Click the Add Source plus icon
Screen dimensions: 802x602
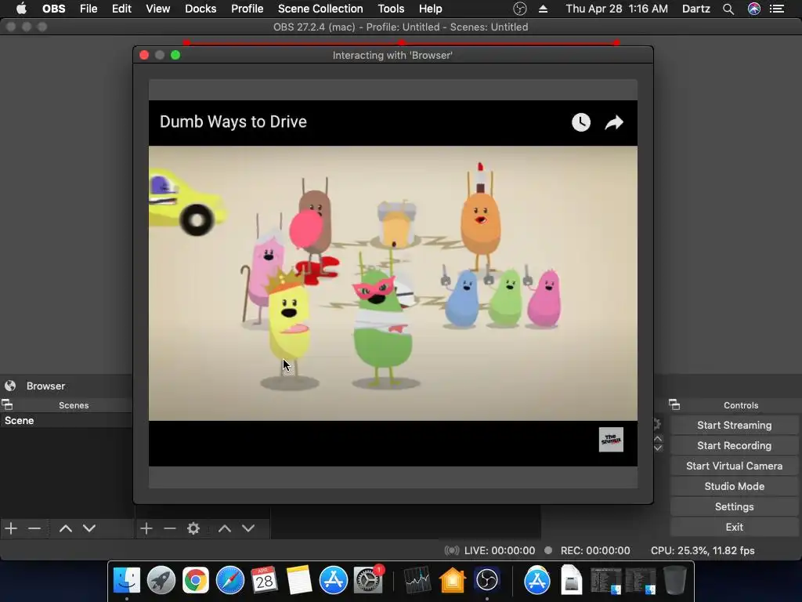146,528
